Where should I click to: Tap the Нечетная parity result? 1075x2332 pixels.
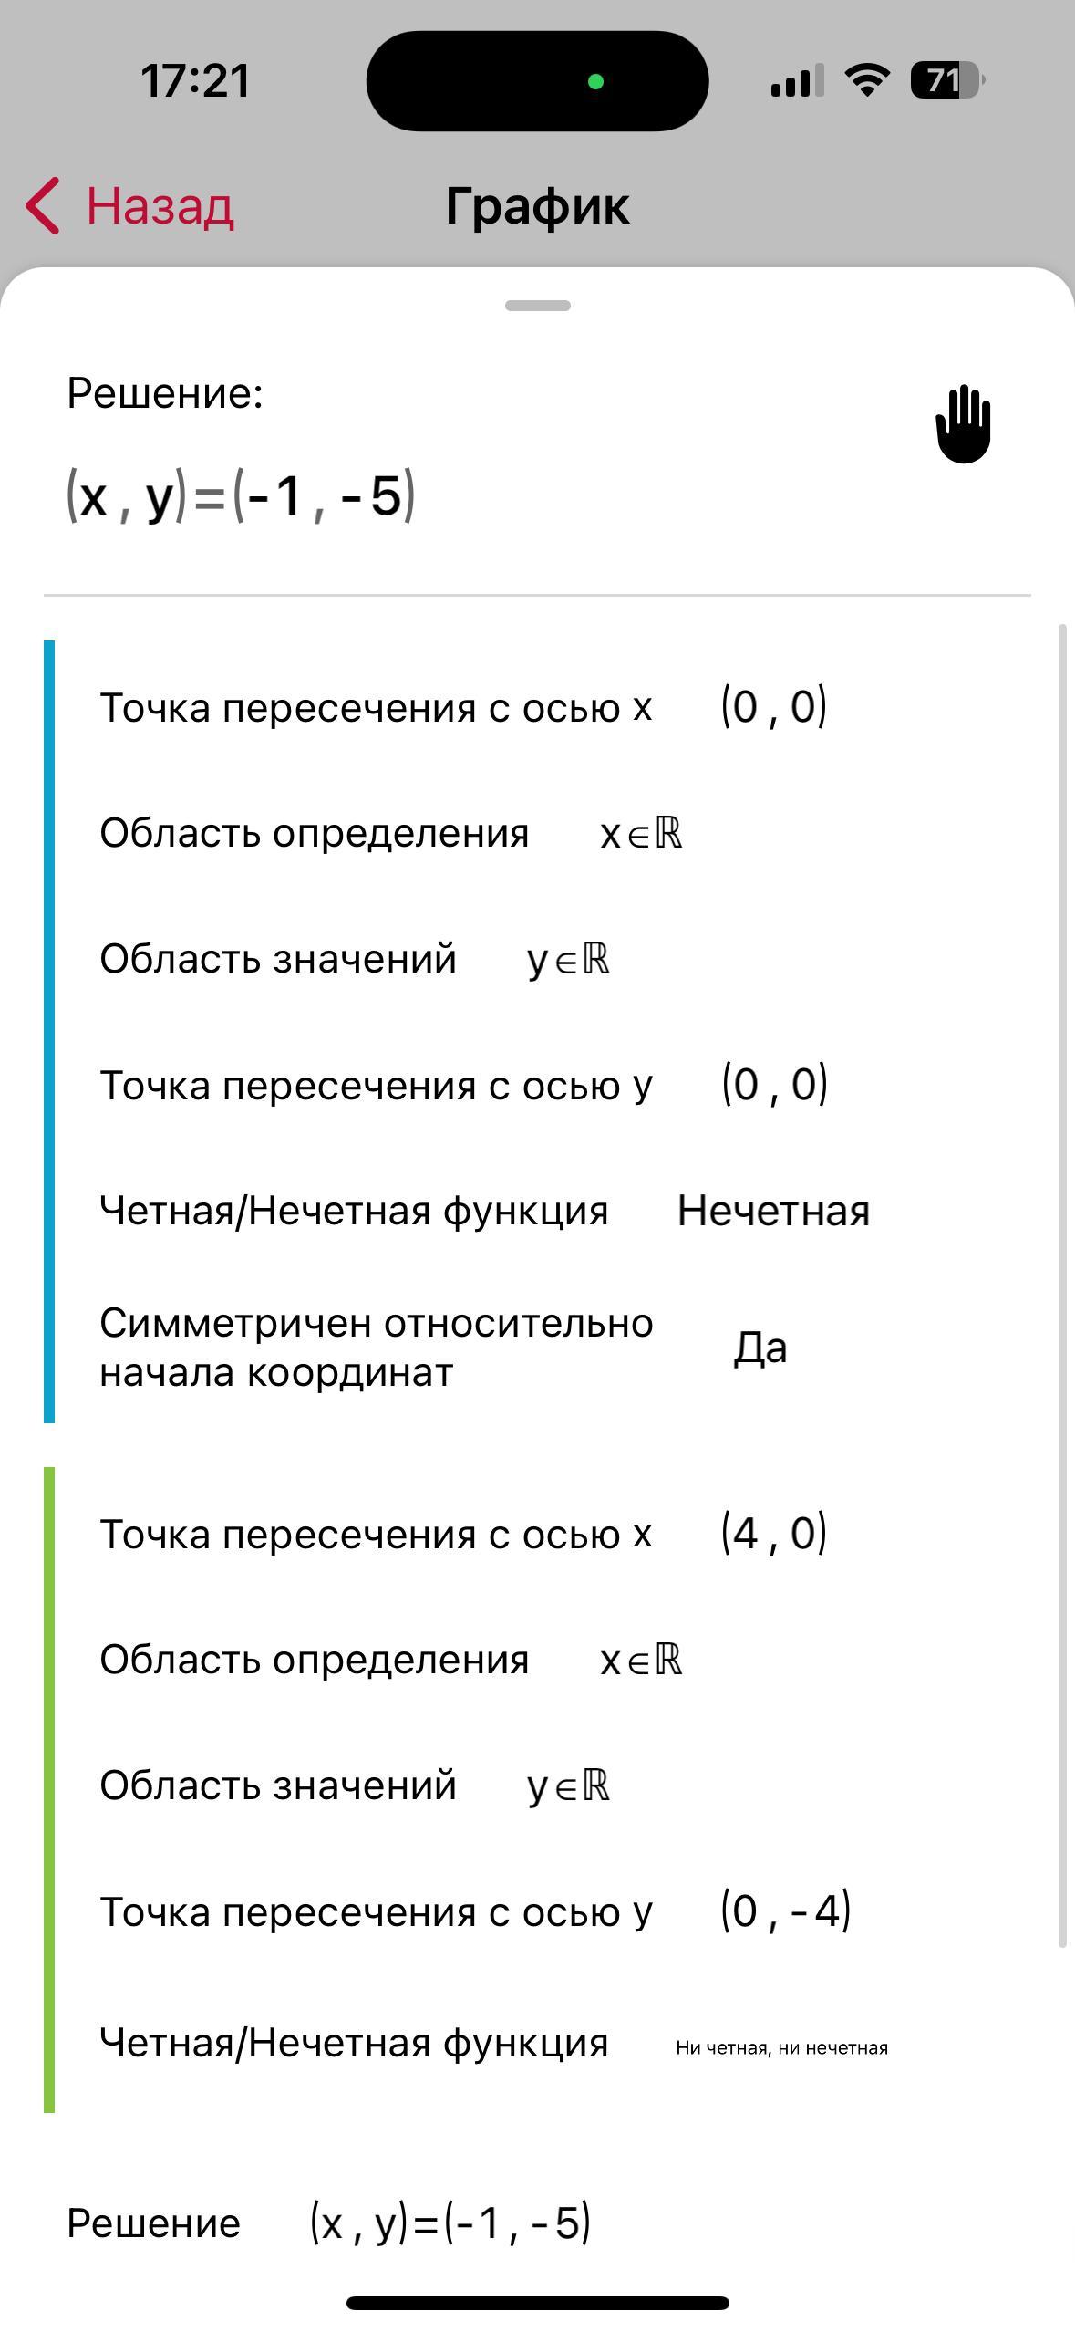[x=773, y=1212]
